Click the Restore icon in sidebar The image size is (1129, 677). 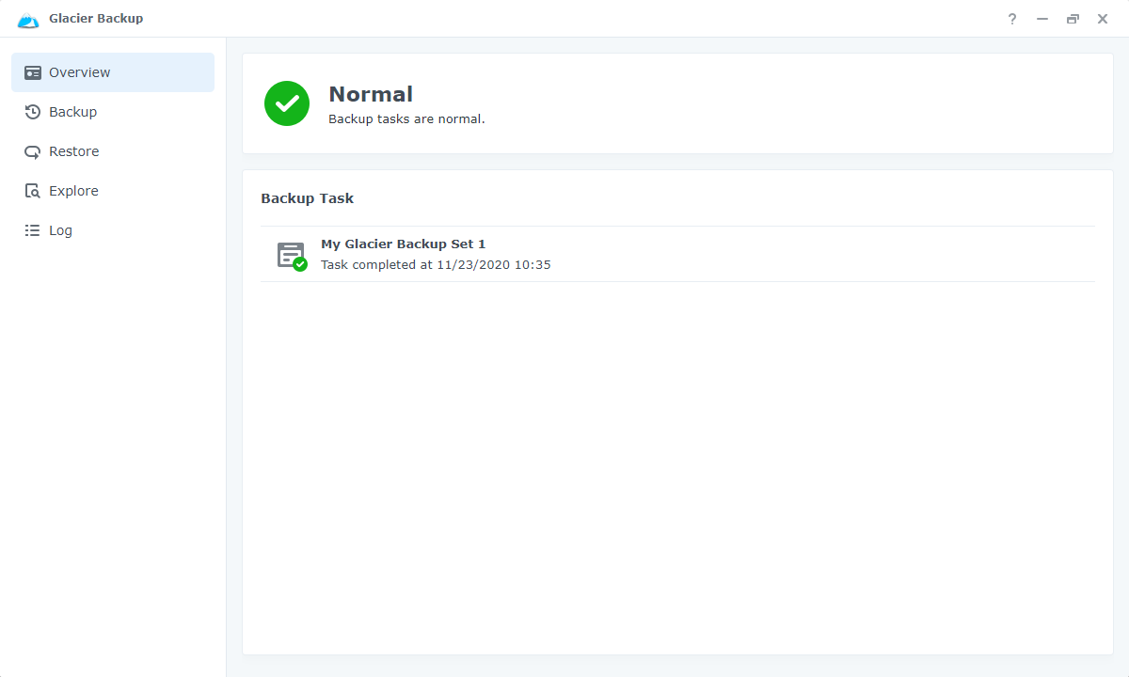pos(32,150)
